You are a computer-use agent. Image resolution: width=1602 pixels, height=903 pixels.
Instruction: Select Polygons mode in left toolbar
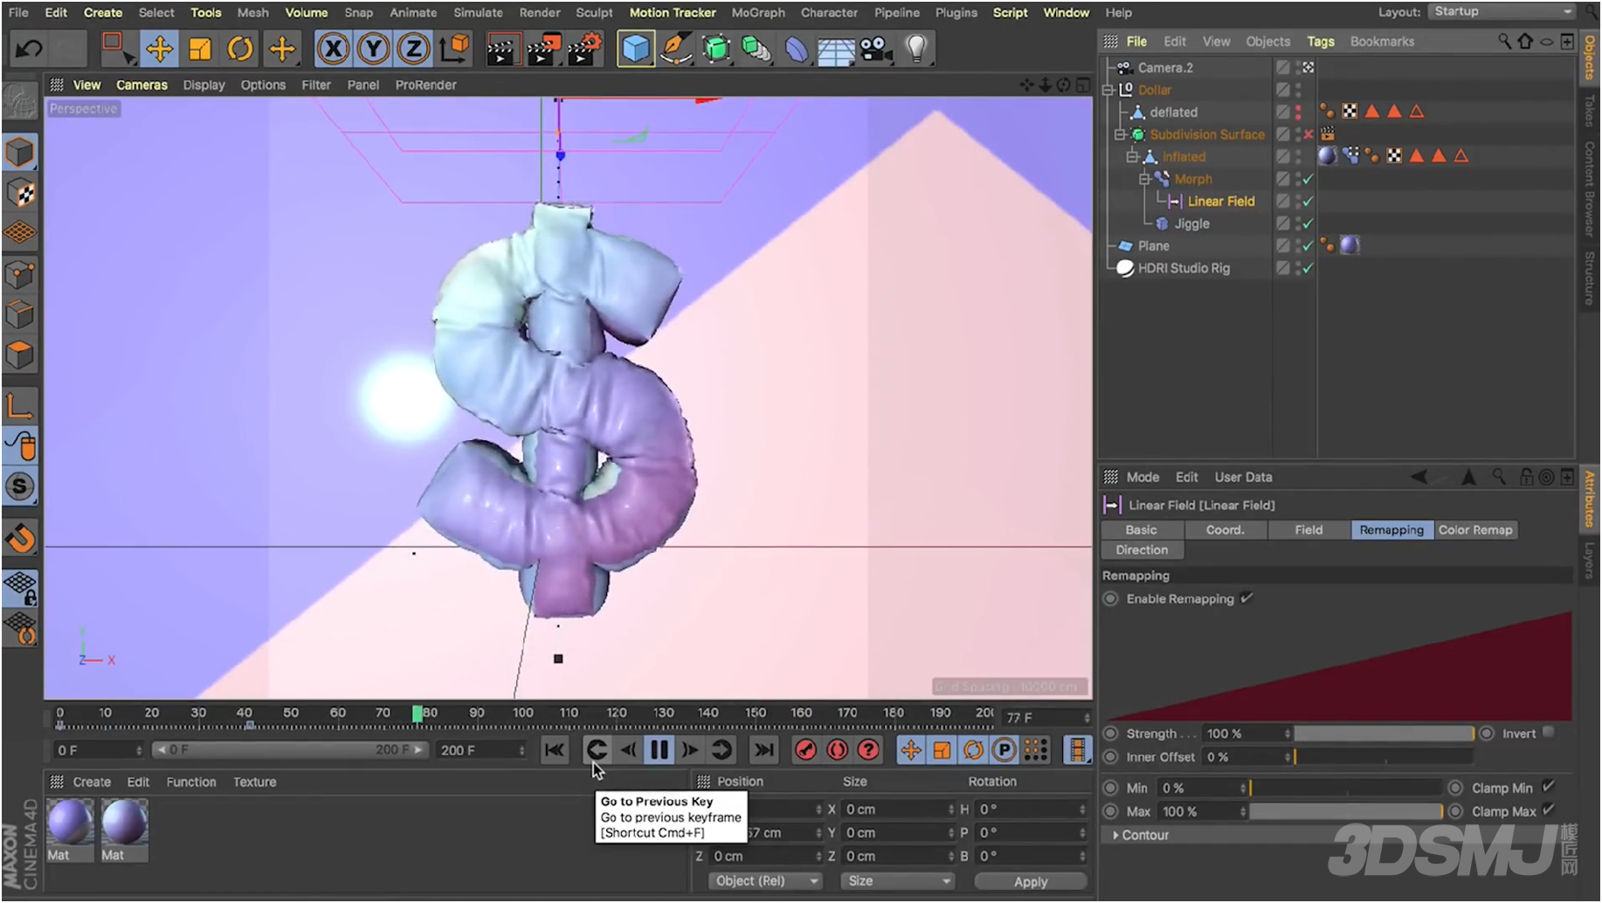coord(19,355)
